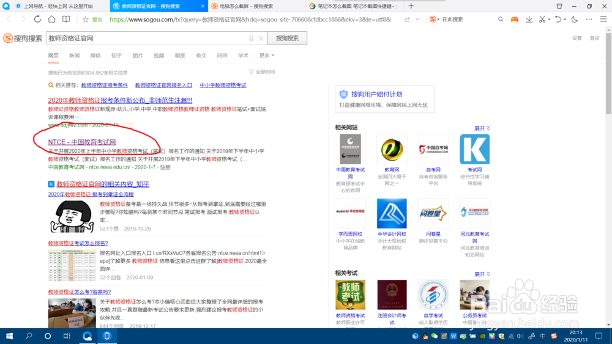
Task: Expand 更多 search categories dropdown
Action: pos(267,56)
